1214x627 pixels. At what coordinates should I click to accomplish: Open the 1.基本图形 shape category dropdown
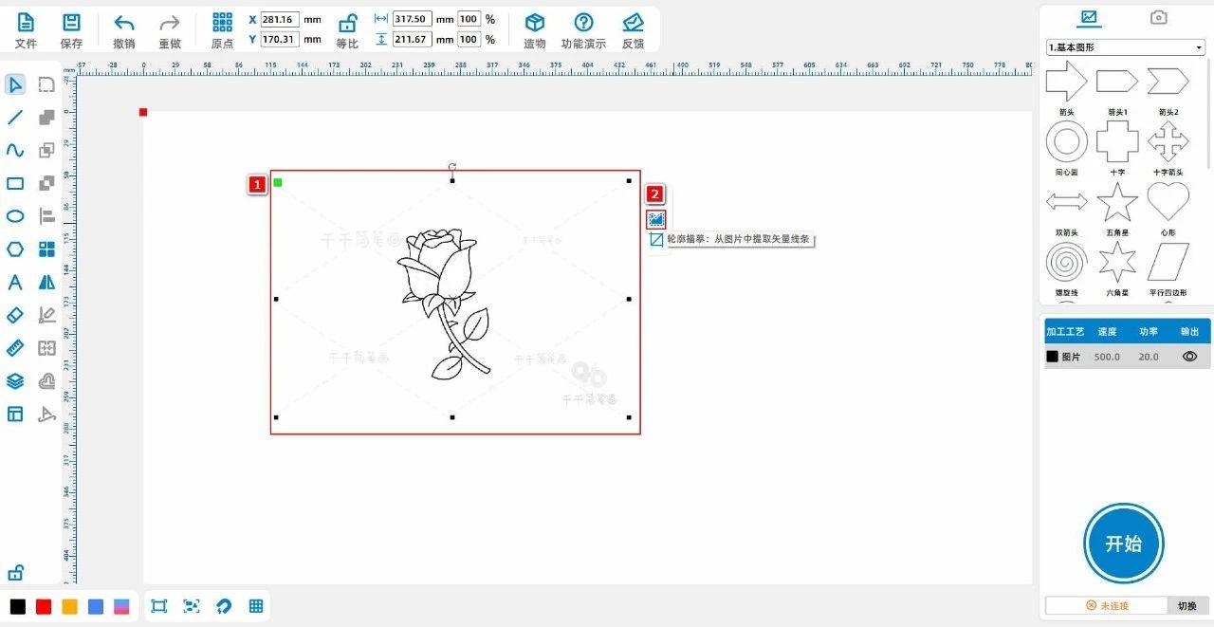pos(1125,47)
